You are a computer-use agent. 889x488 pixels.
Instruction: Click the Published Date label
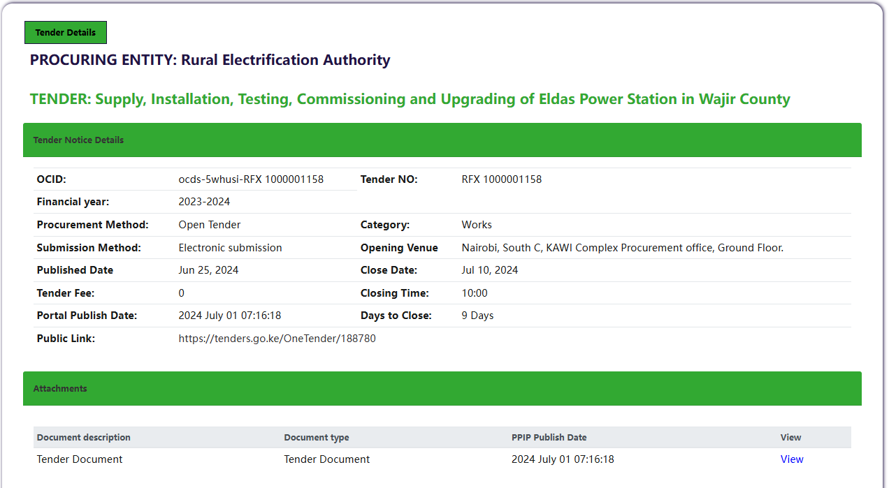click(75, 270)
